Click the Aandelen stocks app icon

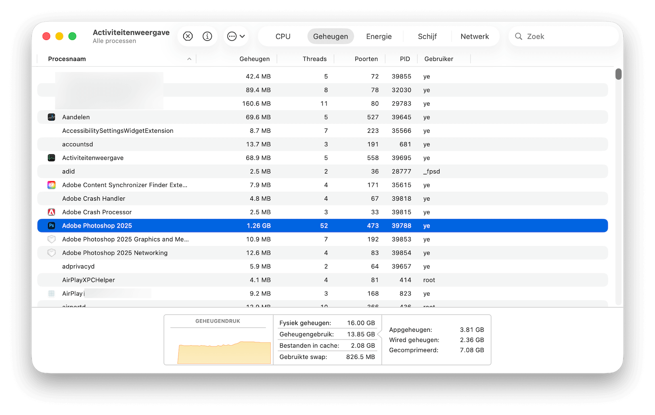[51, 117]
